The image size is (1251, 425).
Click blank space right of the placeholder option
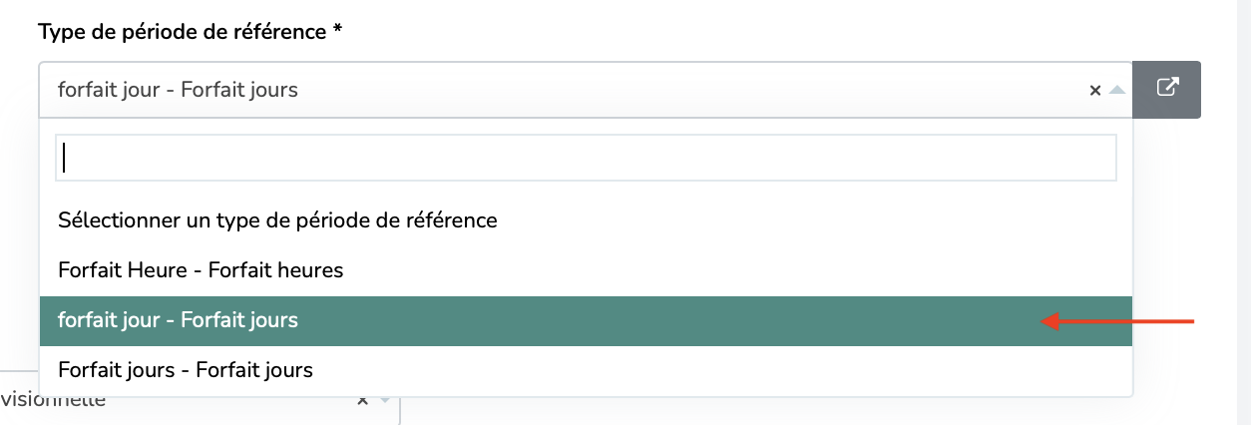point(814,219)
